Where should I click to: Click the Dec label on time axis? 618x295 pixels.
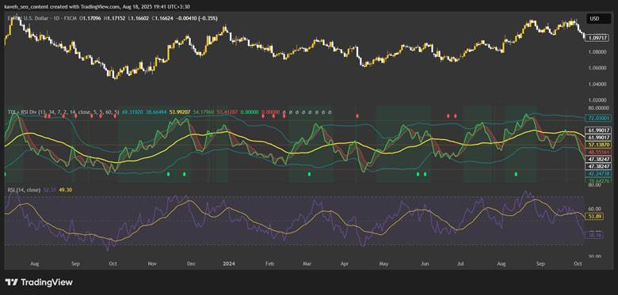click(x=192, y=264)
